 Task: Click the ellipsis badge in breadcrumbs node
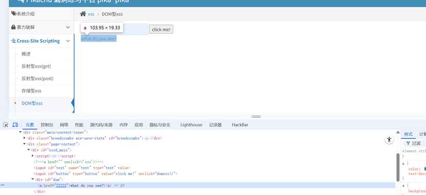pyautogui.click(x=147, y=138)
